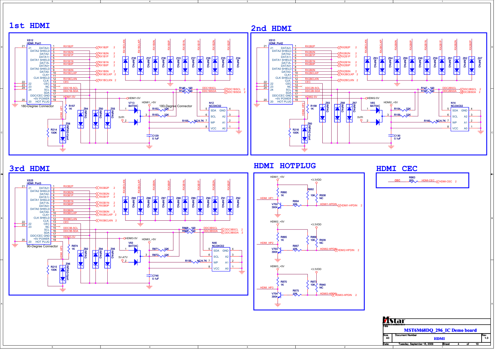Select the XS10 HDMI_Port2 connector block
This screenshot has width=499, height=352.
pyautogui.click(x=281, y=74)
